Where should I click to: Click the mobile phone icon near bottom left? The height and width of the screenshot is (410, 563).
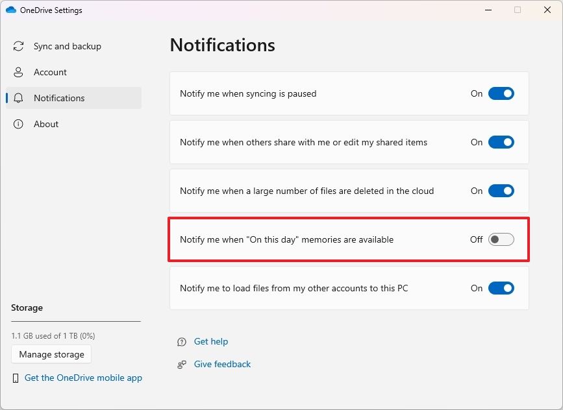tap(16, 378)
